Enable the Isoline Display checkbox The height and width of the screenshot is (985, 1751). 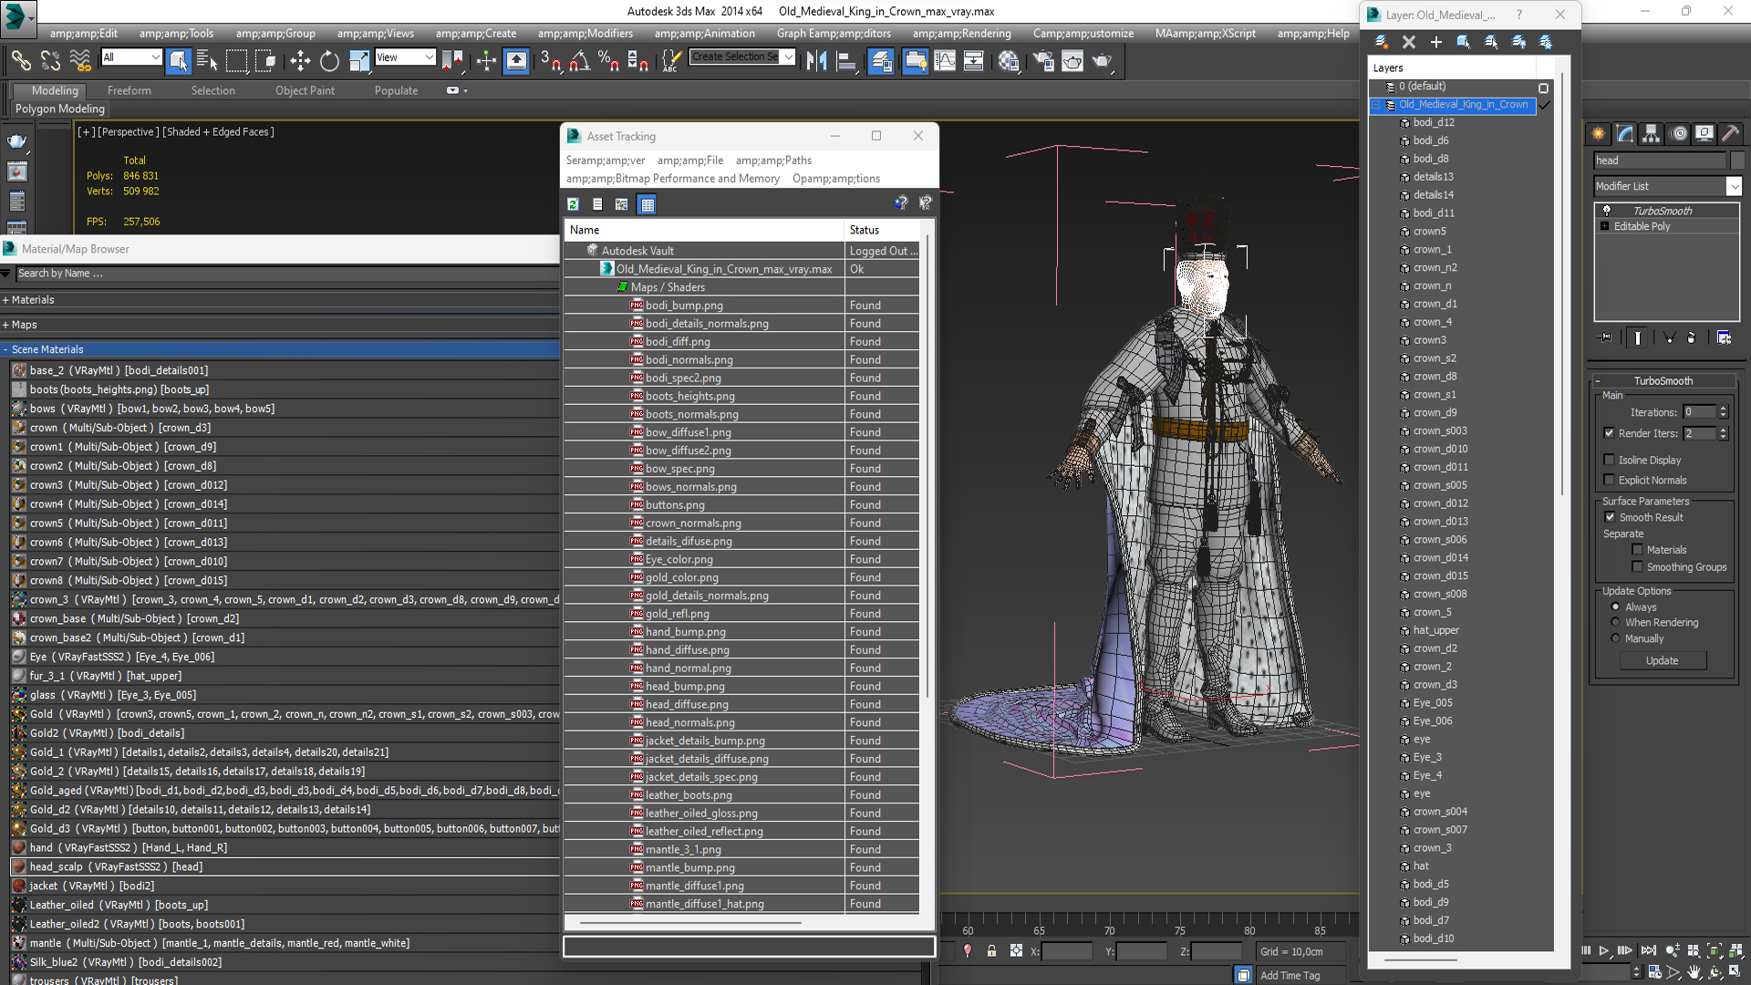[x=1609, y=460]
